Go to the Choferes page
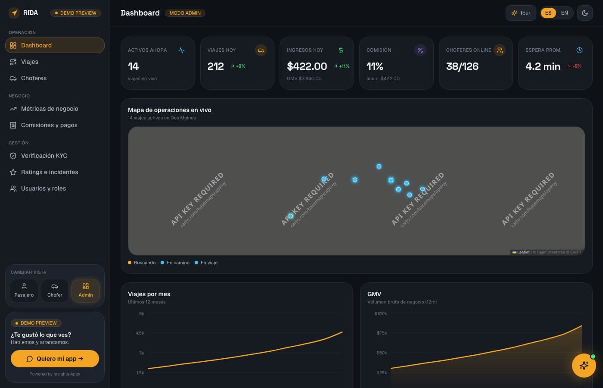Viewport: 603px width, 388px height. click(55, 78)
